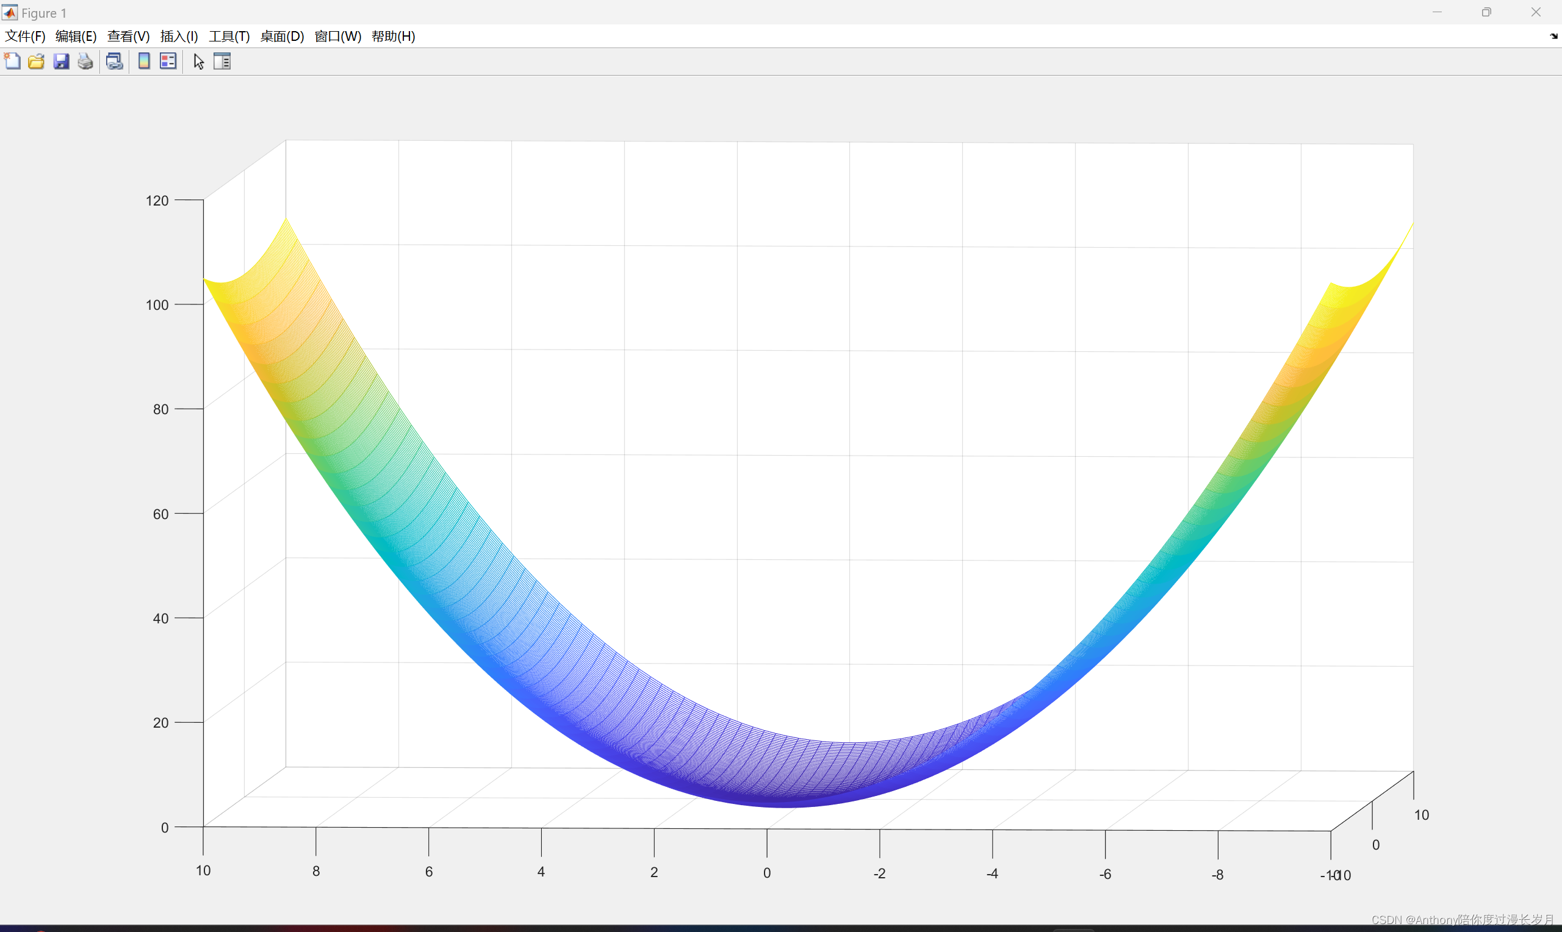The image size is (1562, 932).
Task: Insert Colorbar using toolbar icon
Action: pos(144,62)
